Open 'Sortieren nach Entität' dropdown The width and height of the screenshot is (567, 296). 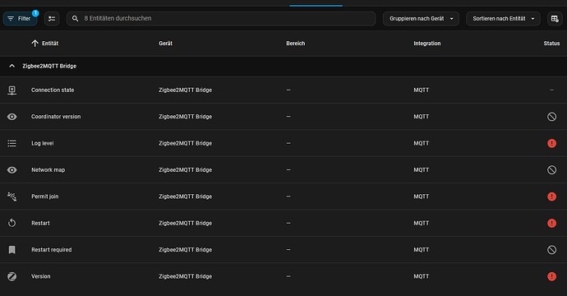[x=503, y=18]
